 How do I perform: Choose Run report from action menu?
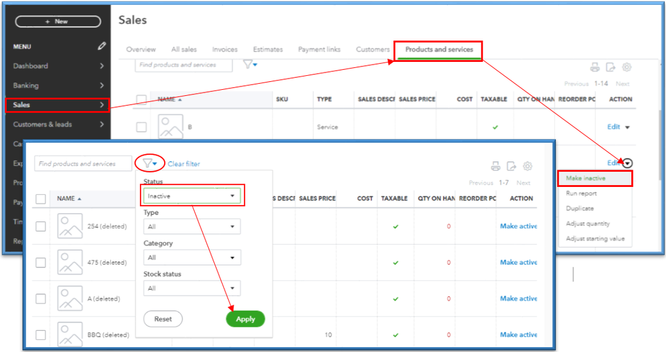581,194
